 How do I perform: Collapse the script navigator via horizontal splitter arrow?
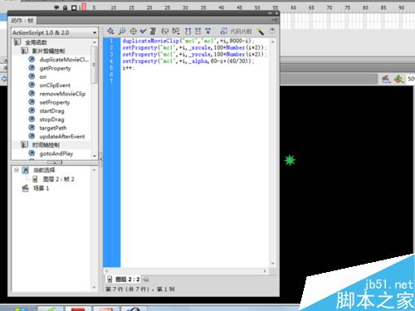click(55, 163)
